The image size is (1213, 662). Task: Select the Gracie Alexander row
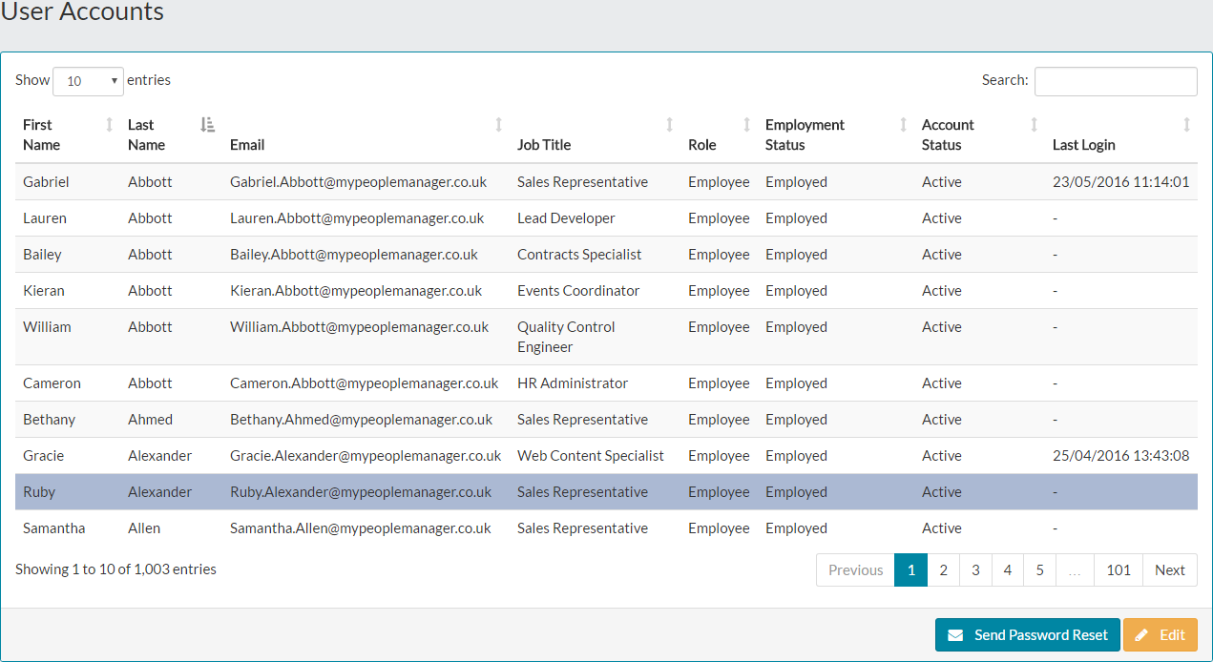[x=606, y=456]
